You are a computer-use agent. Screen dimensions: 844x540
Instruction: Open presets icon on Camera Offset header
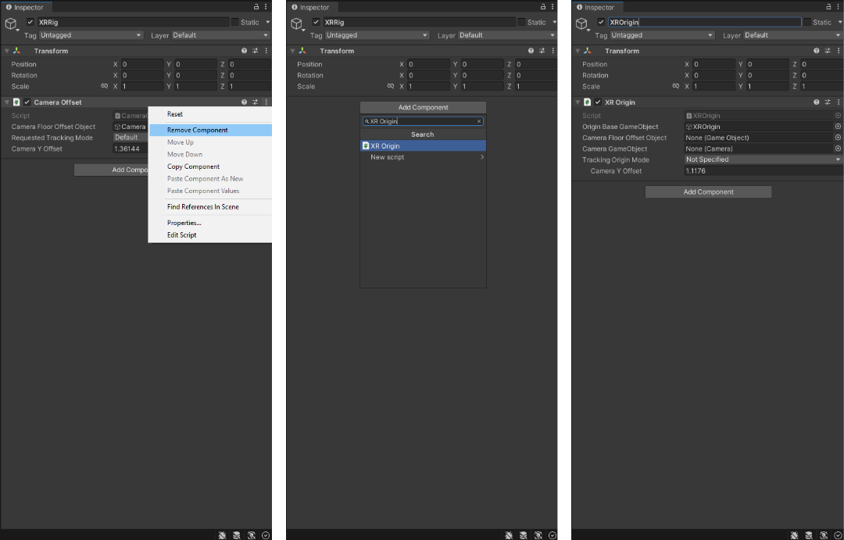coord(255,102)
